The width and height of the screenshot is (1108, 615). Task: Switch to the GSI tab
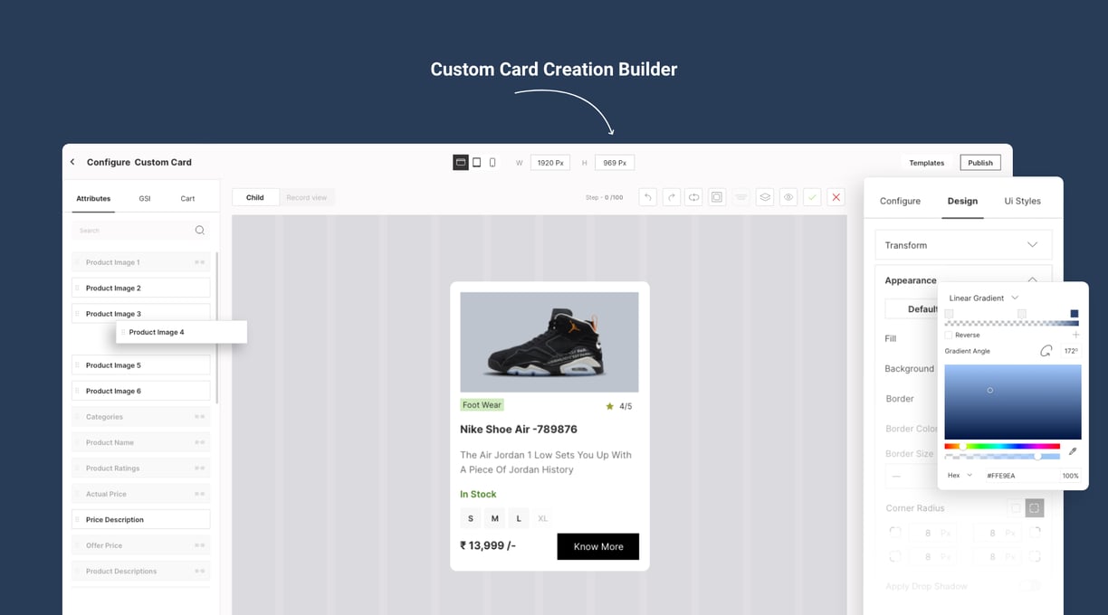click(x=145, y=198)
